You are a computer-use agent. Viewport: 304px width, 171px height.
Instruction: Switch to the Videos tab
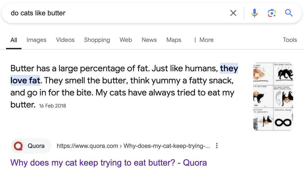coord(65,40)
